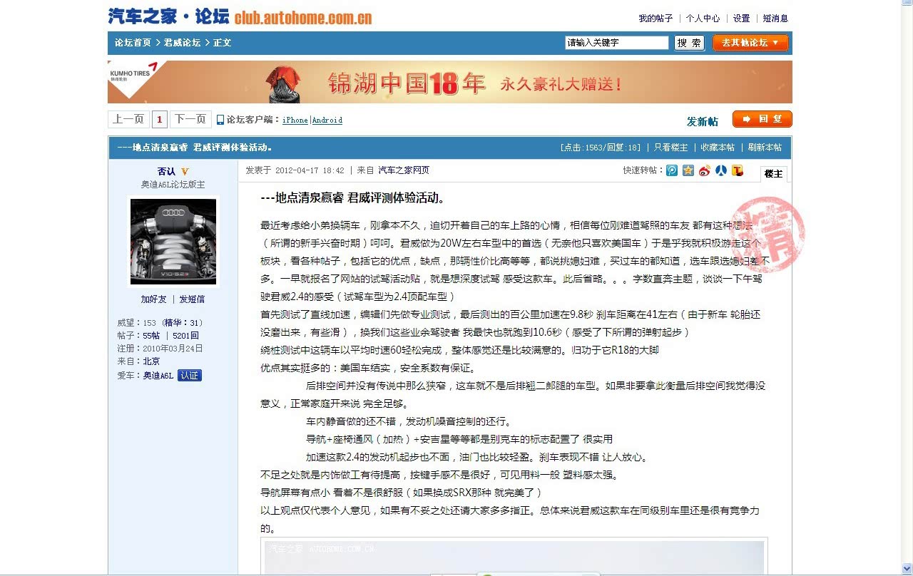913x576 pixels.
Task: Open the 去其他论坛 dropdown
Action: pos(750,43)
